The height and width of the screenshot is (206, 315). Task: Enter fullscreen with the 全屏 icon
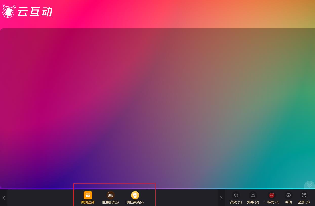point(304,195)
